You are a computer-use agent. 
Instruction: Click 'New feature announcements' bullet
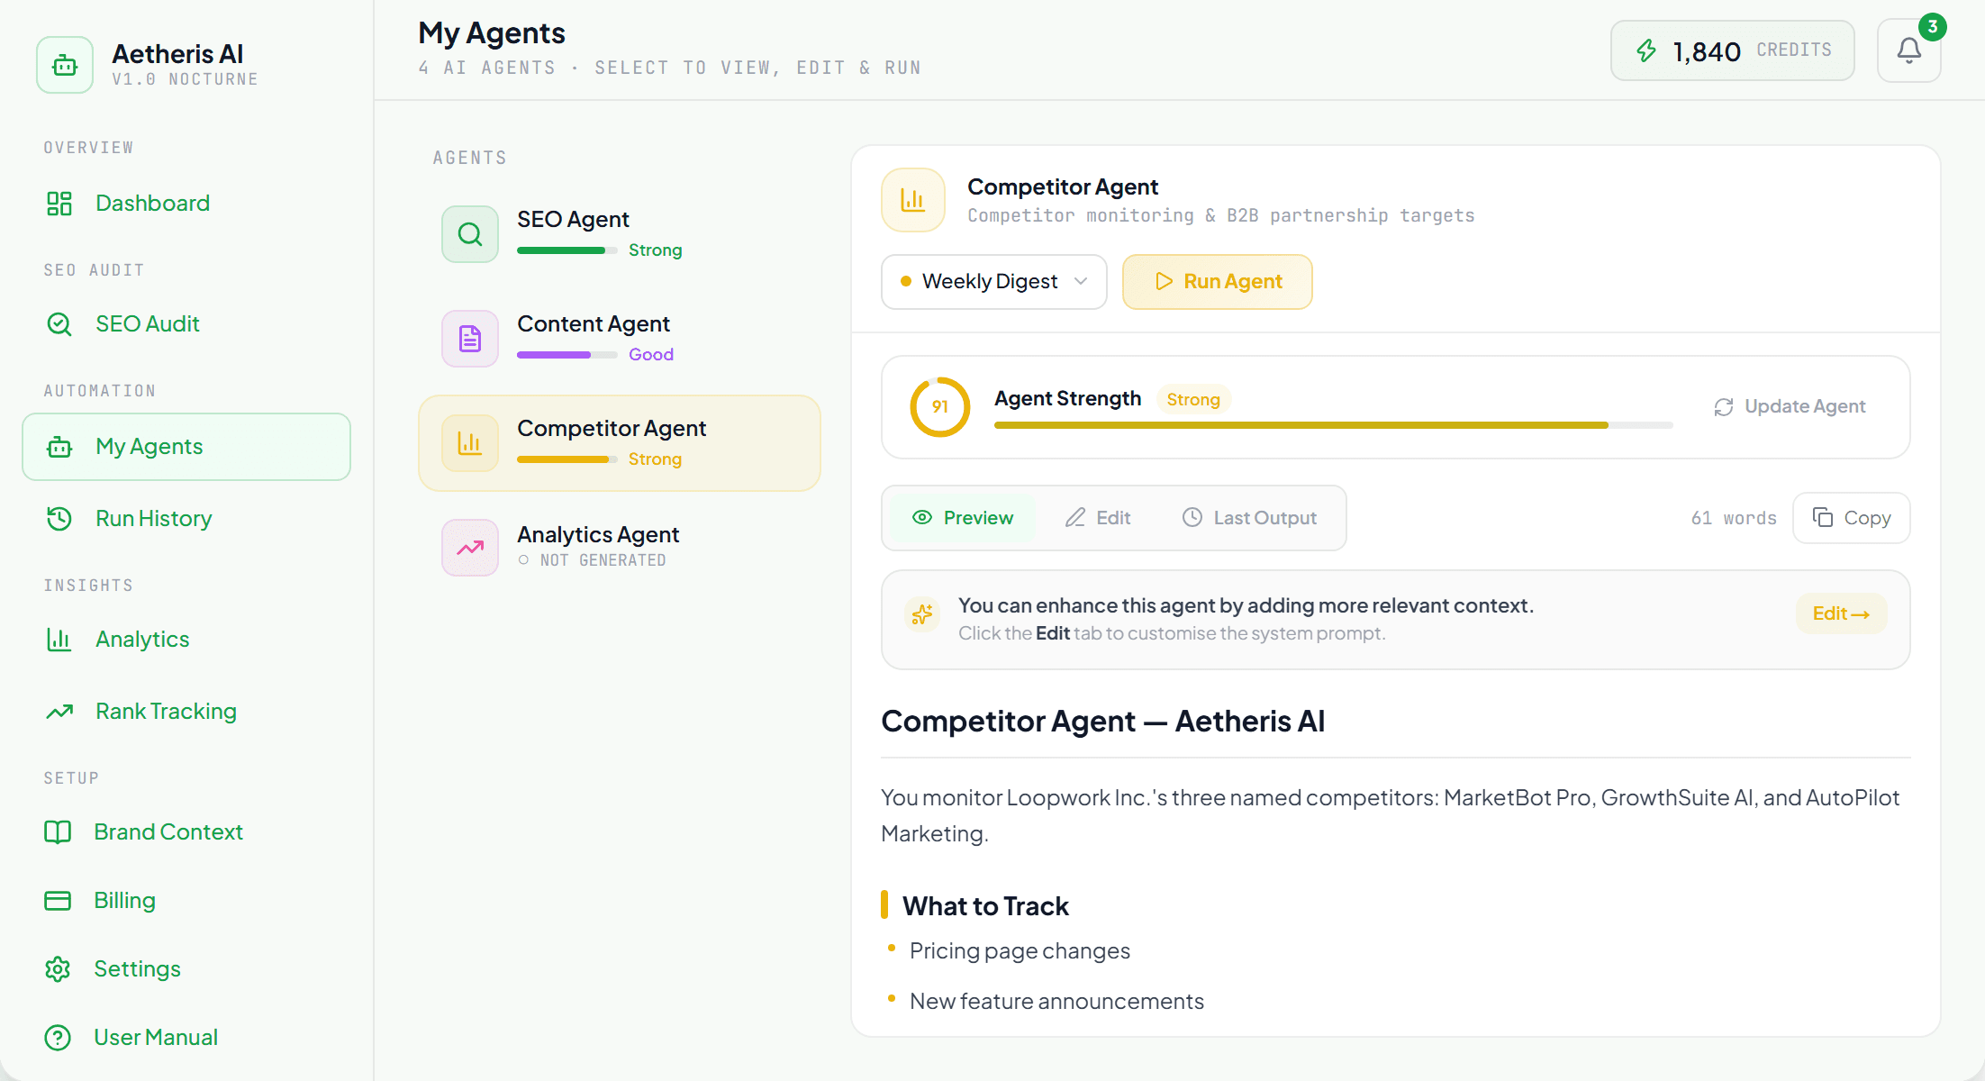point(1056,1002)
